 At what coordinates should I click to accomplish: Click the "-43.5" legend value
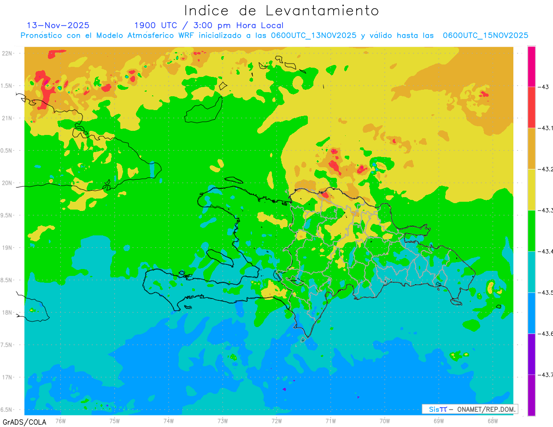tap(546, 292)
